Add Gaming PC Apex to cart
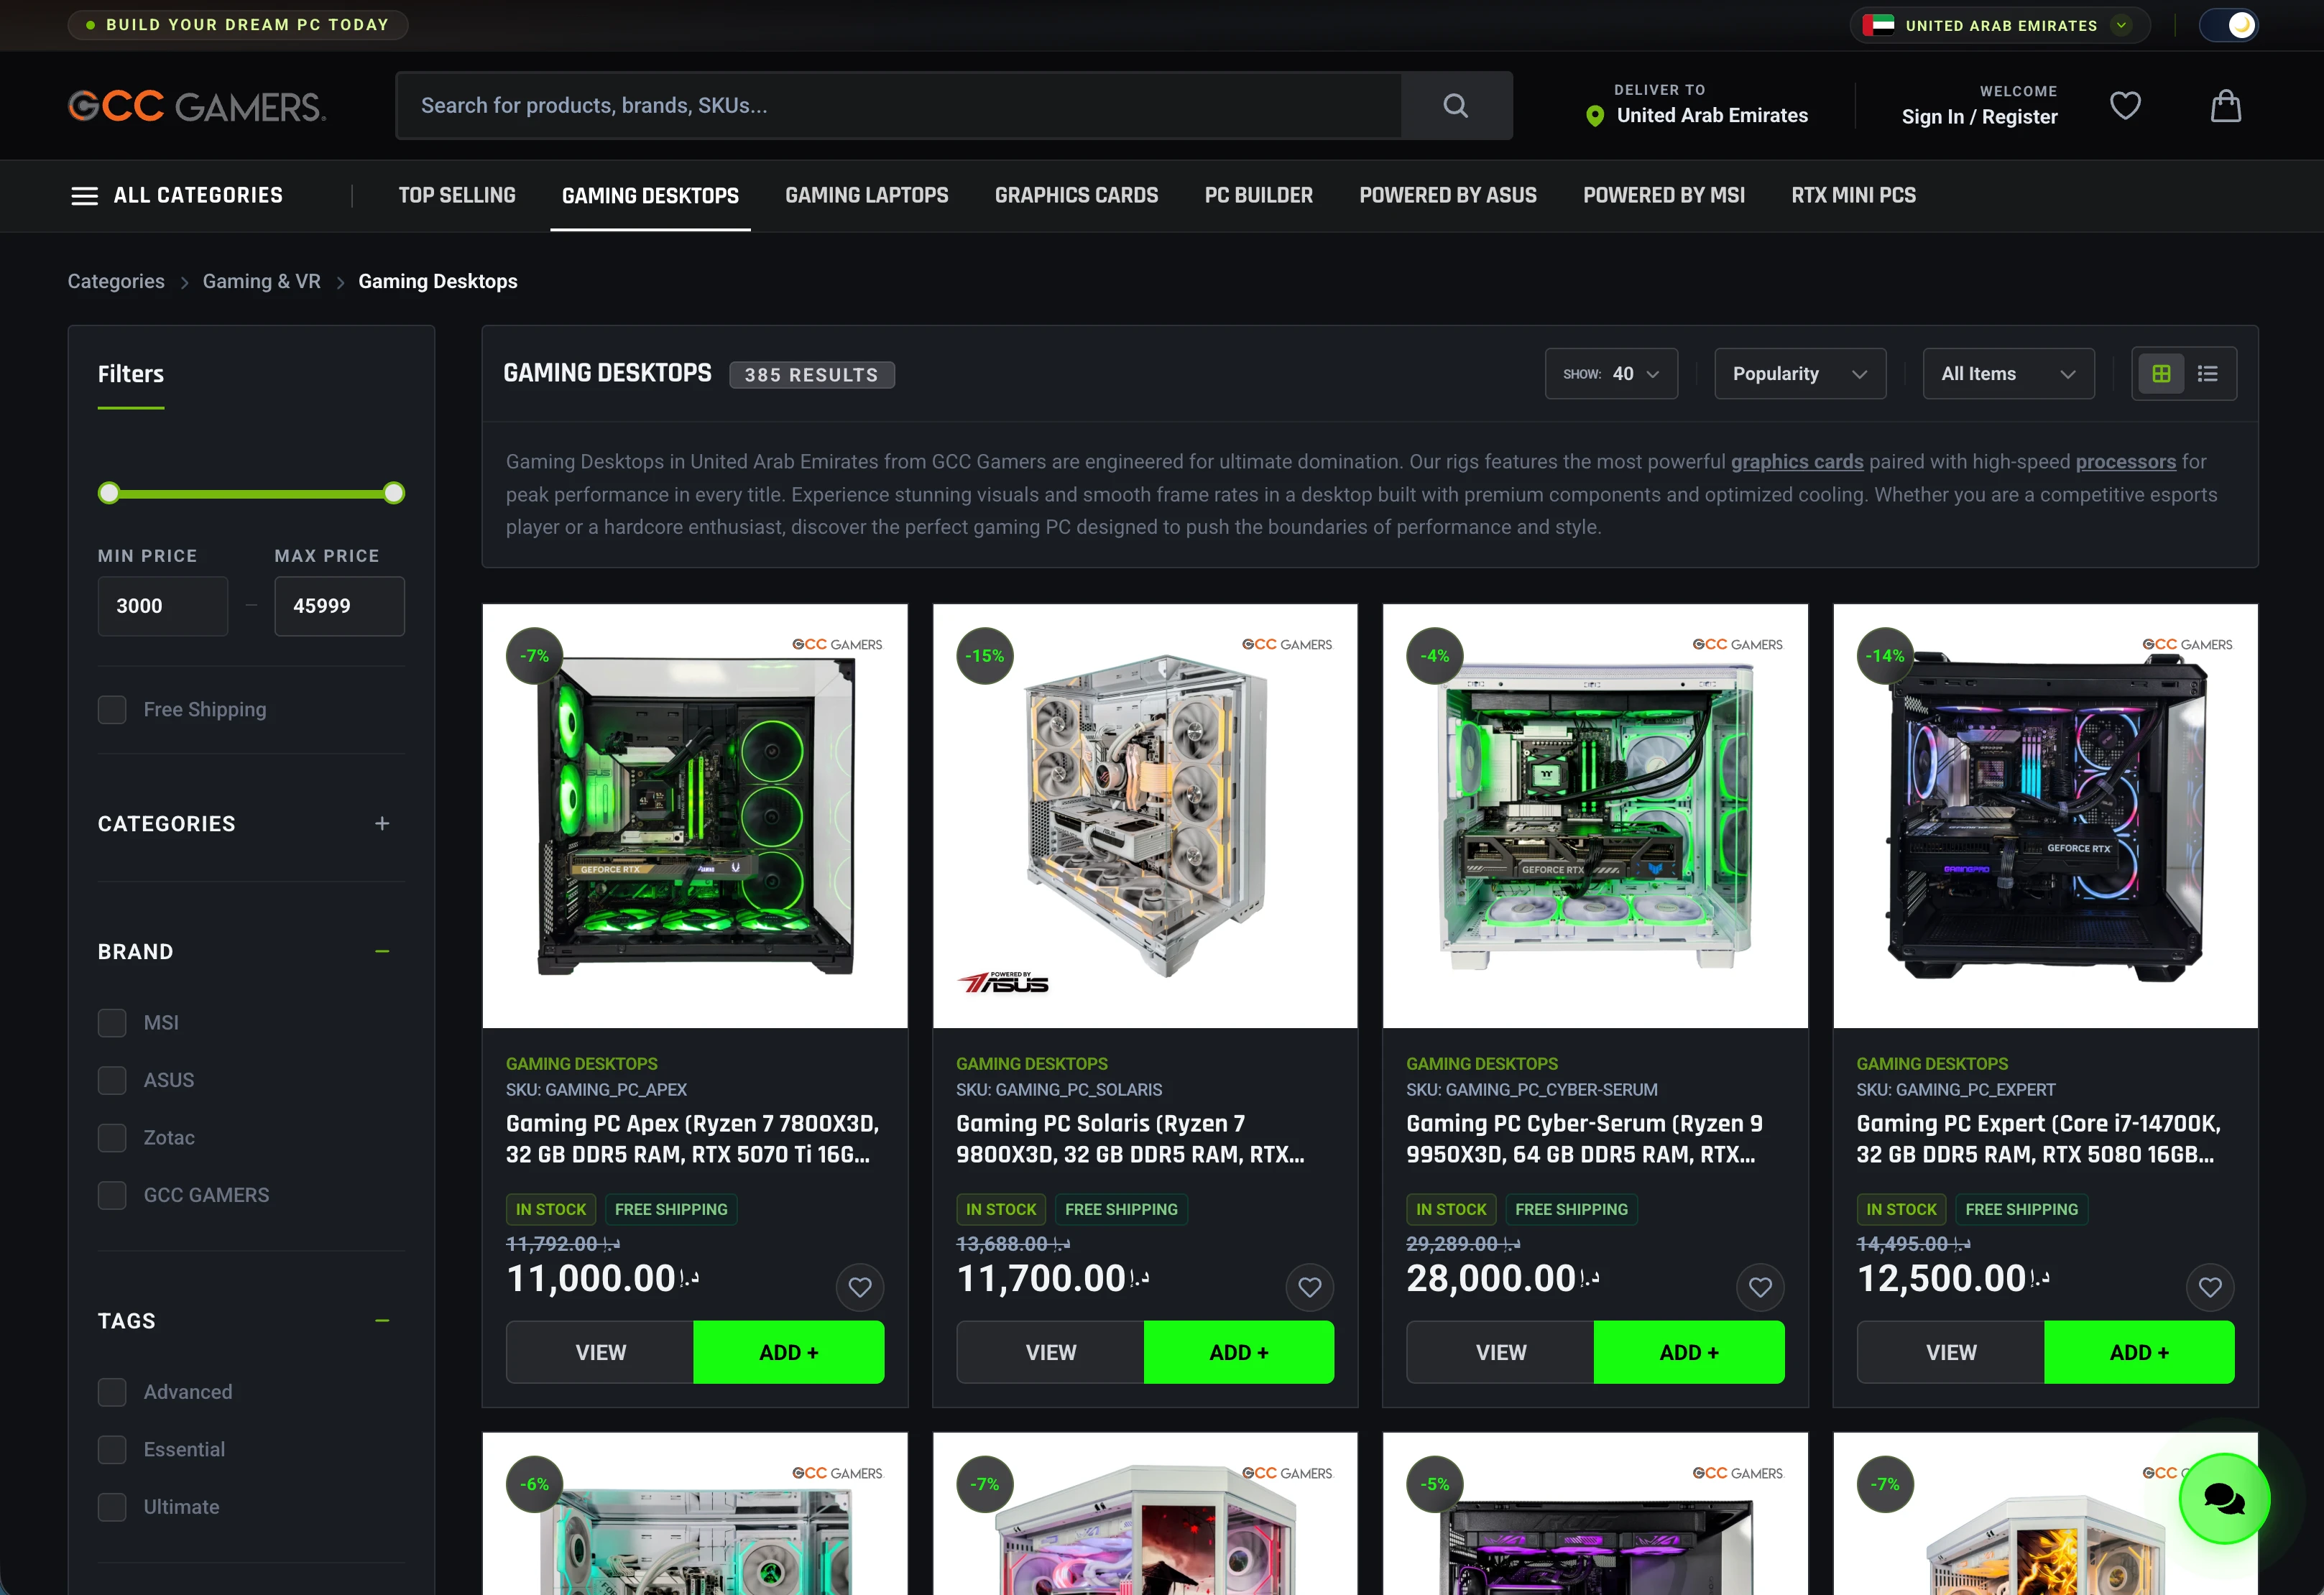Image resolution: width=2324 pixels, height=1595 pixels. (x=789, y=1352)
